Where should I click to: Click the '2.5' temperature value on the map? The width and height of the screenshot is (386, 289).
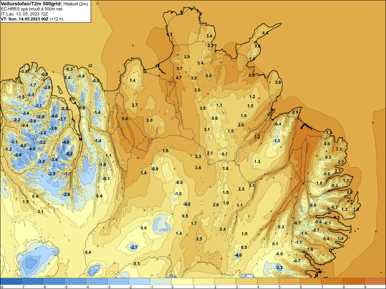pos(199,239)
